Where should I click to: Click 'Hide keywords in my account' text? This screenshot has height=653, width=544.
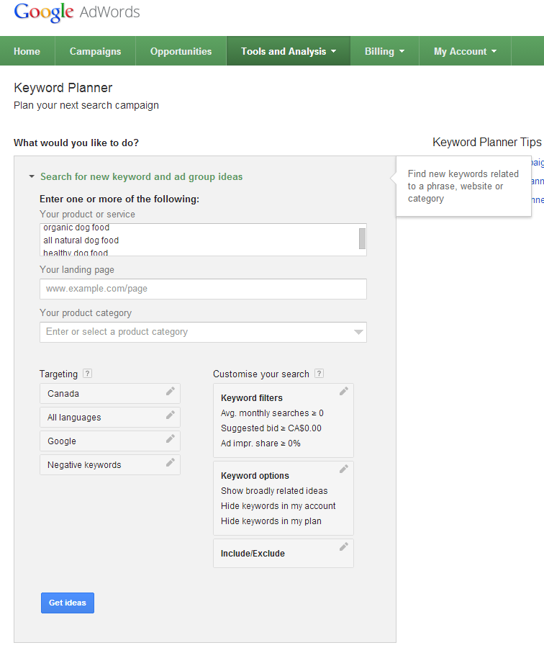278,506
